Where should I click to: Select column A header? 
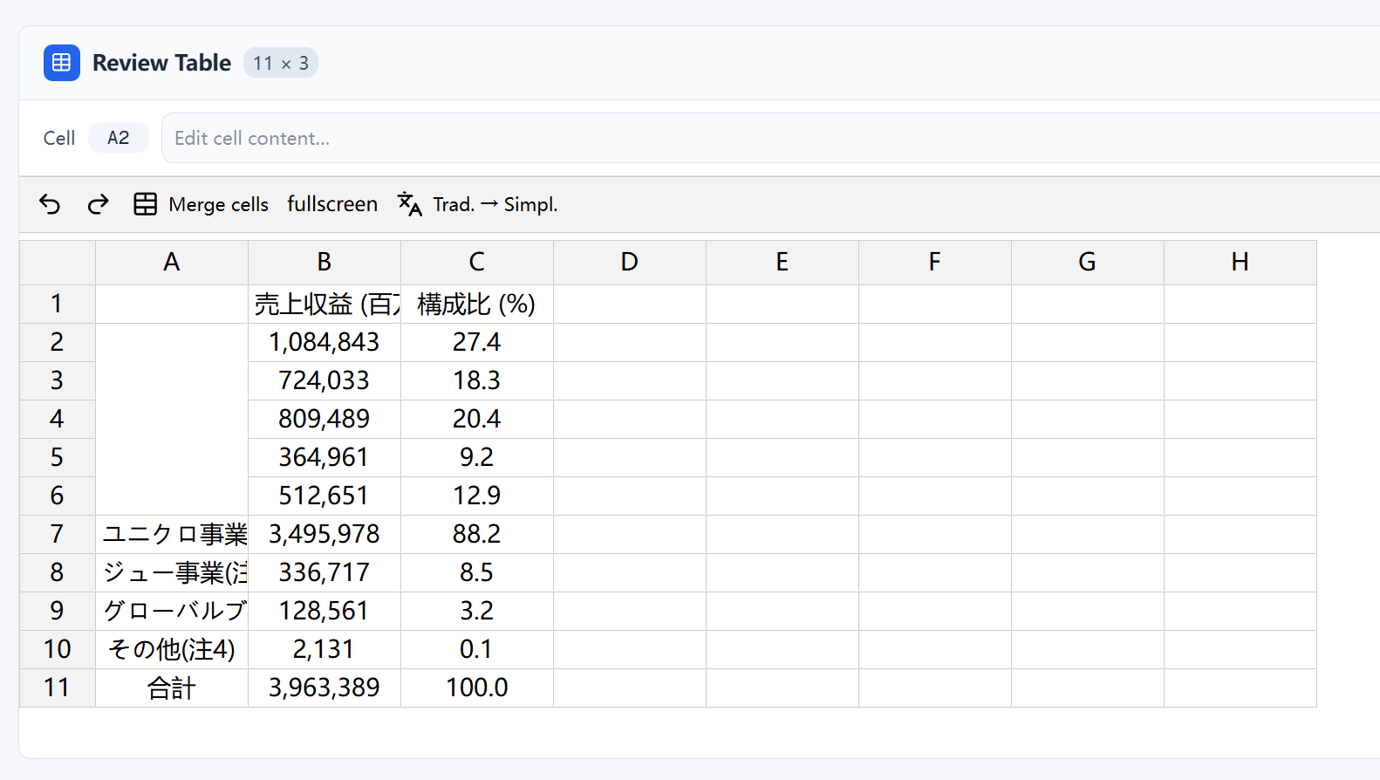[172, 263]
